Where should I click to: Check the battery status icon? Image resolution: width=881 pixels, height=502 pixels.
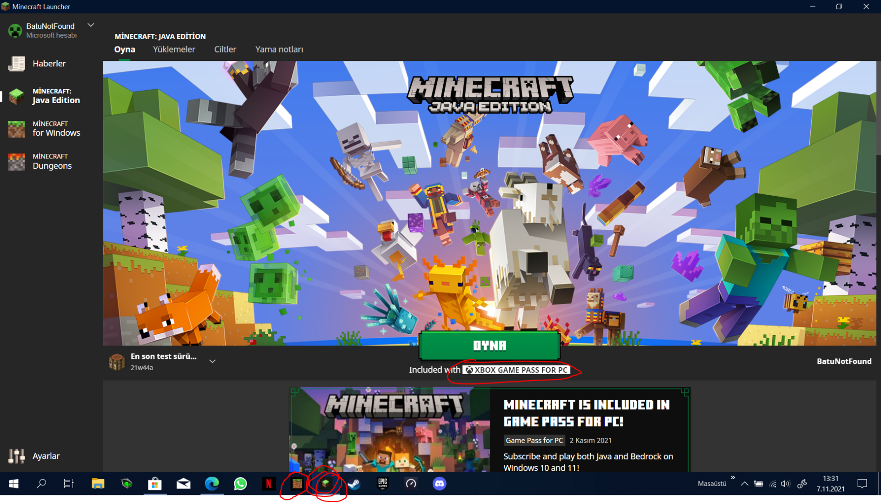(x=758, y=484)
